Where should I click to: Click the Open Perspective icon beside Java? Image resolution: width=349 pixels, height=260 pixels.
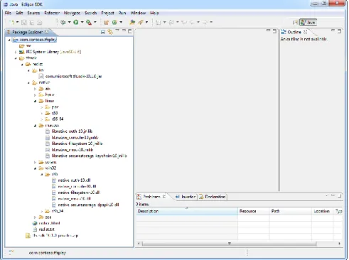click(x=295, y=23)
